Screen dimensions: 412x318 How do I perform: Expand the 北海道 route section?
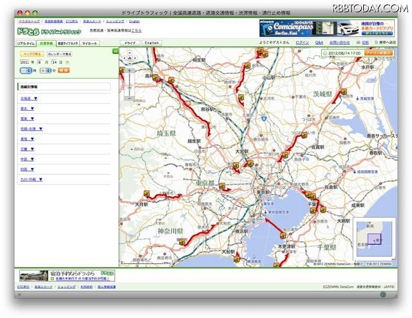click(x=28, y=98)
